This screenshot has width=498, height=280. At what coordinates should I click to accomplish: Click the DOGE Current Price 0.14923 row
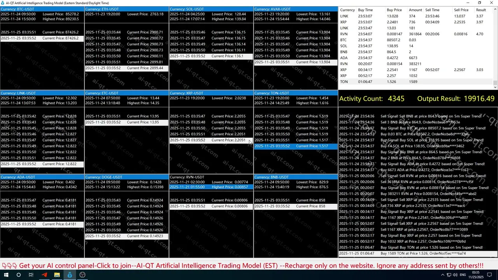point(126,236)
